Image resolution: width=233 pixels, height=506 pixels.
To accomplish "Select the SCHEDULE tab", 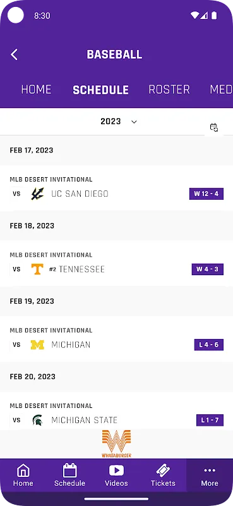I will (101, 90).
